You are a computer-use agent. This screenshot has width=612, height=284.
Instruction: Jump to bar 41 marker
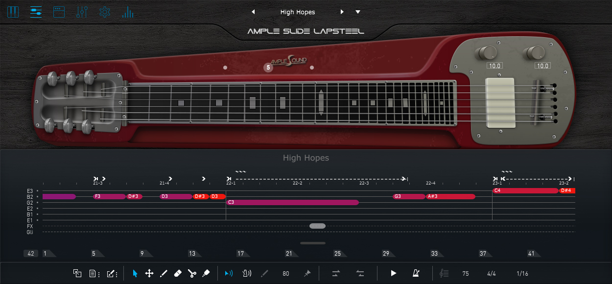tap(534, 254)
